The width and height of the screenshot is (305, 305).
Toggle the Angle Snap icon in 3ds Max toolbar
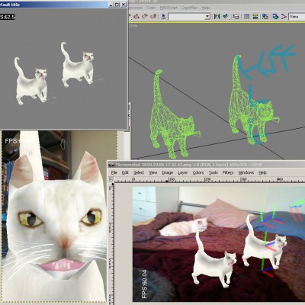pyautogui.click(x=136, y=17)
